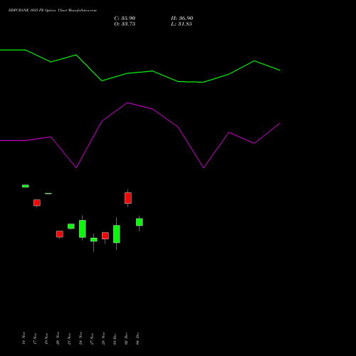
Task: Click the red candlestick for 17 Nov
Action: [x=37, y=203]
